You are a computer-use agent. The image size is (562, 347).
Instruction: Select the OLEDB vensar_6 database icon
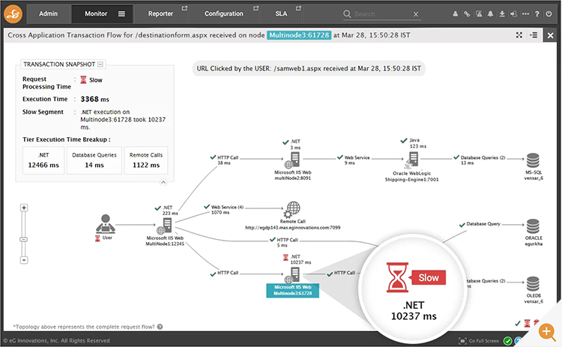(533, 284)
